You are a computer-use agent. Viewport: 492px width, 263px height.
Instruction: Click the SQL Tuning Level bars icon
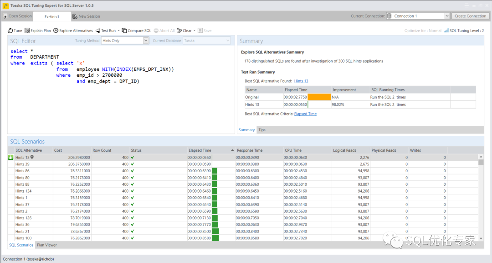click(446, 30)
